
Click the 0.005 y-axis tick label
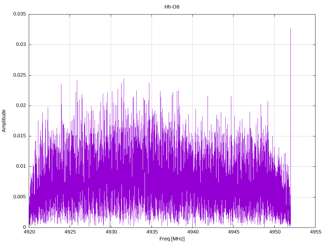[x=19, y=197]
